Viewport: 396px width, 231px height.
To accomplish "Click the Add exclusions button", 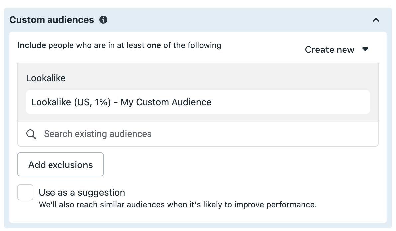I will 60,164.
